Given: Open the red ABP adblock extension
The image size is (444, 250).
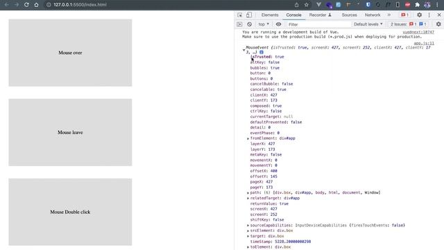Looking at the screenshot, I should (407, 5).
